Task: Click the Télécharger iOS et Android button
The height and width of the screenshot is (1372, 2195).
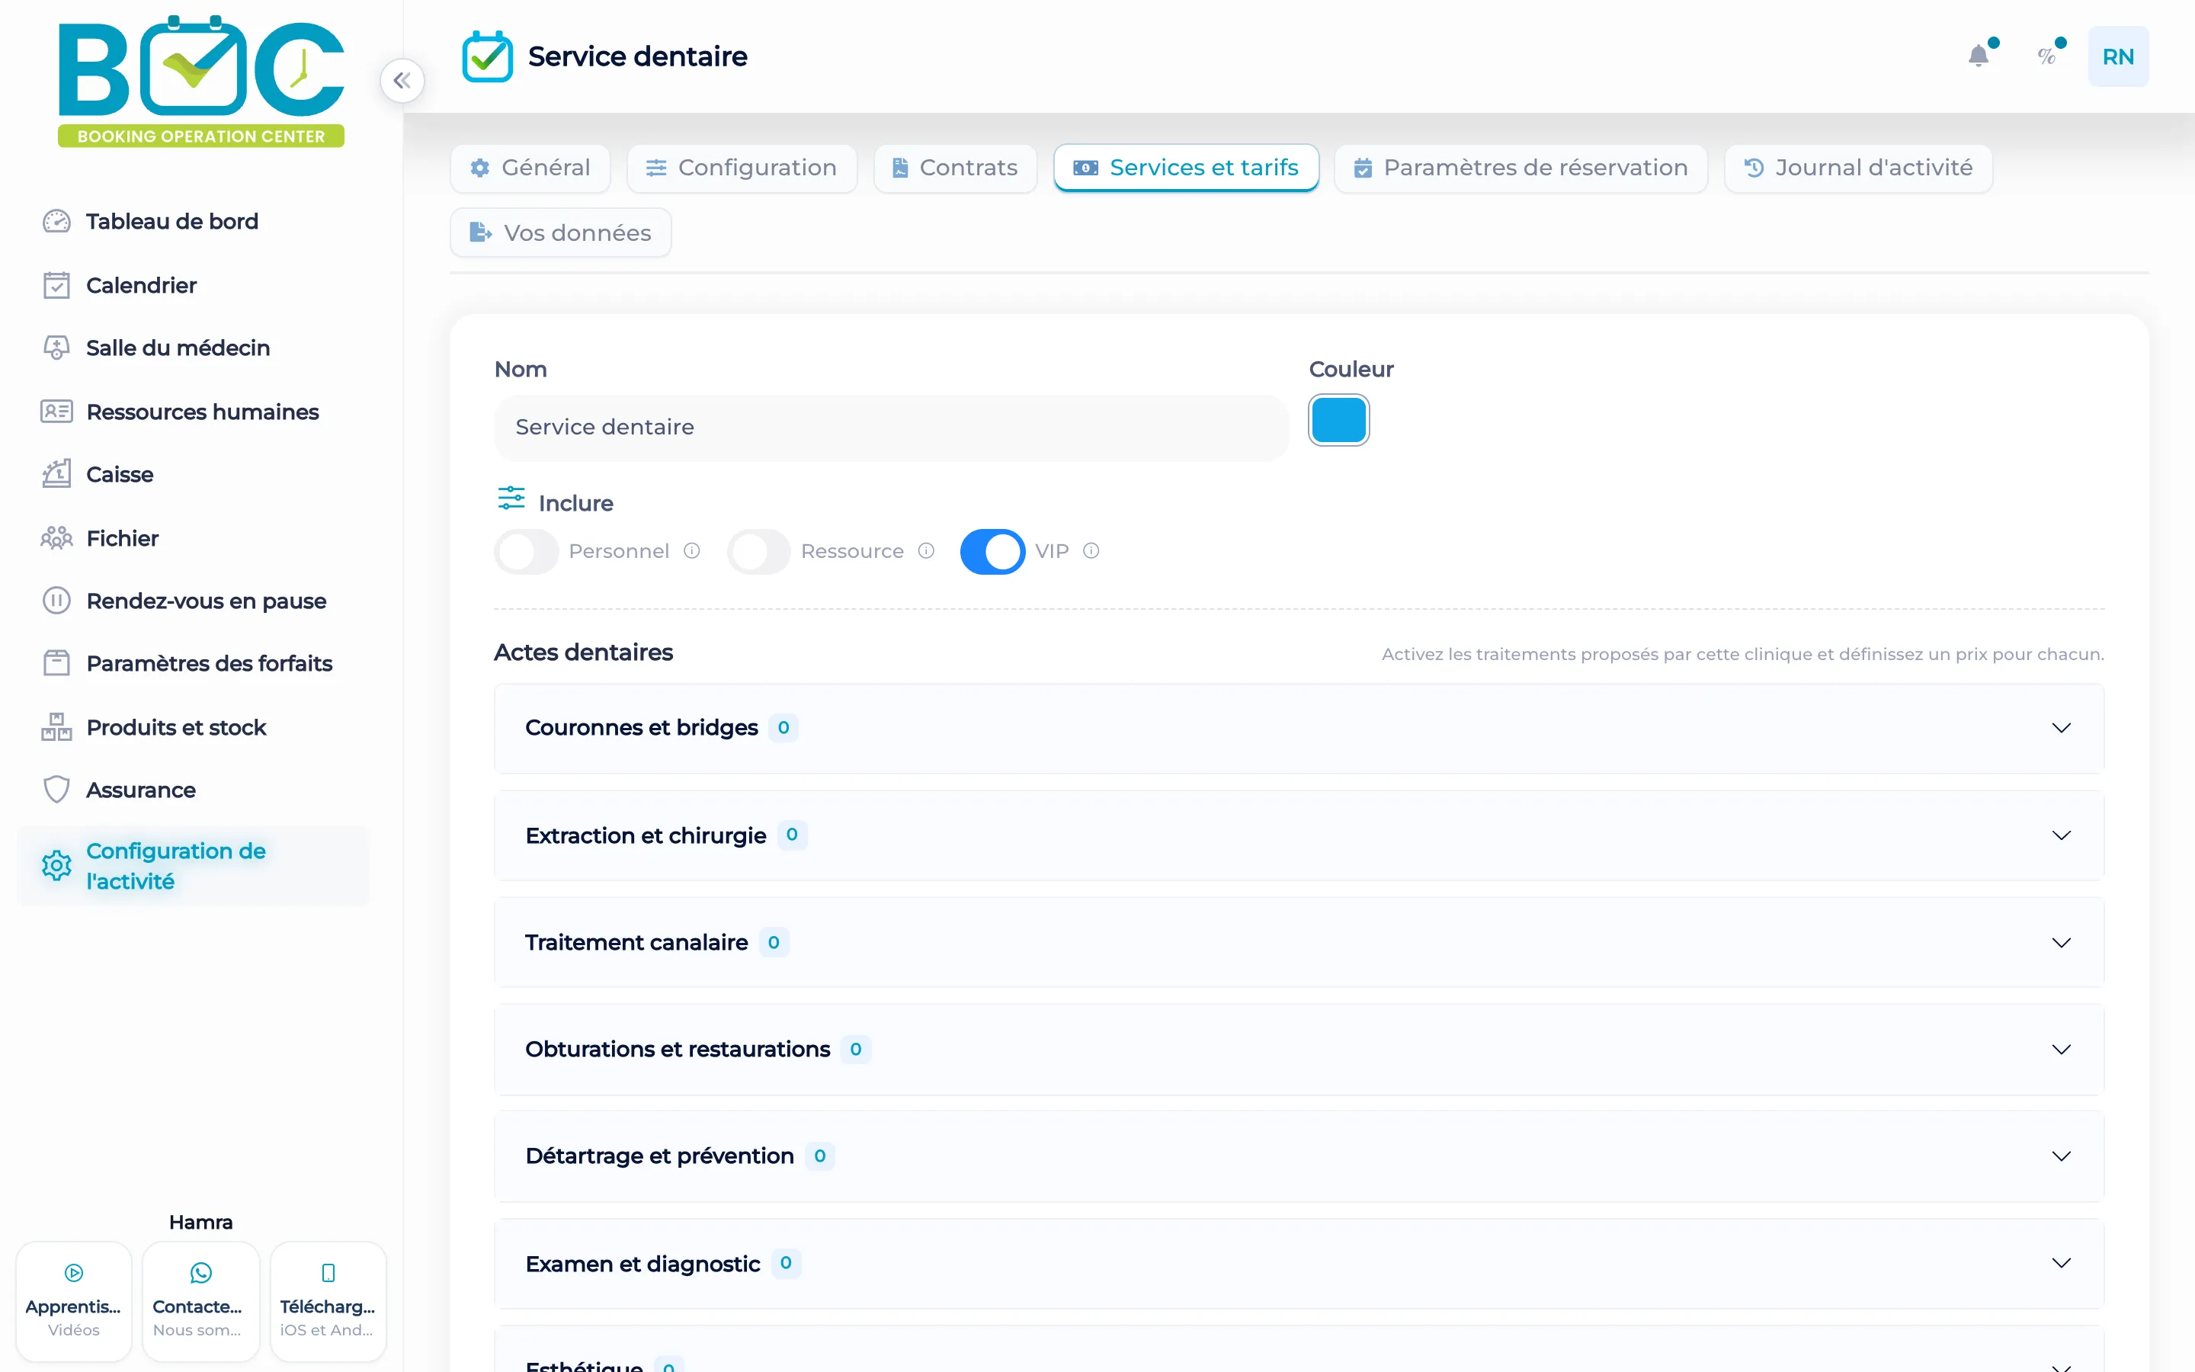Action: 328,1301
